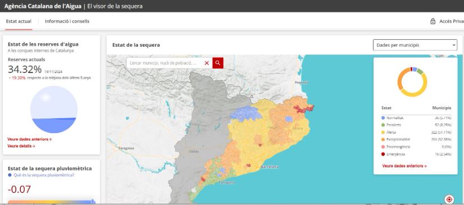Select the Normalitat blue legend dot

383,117
